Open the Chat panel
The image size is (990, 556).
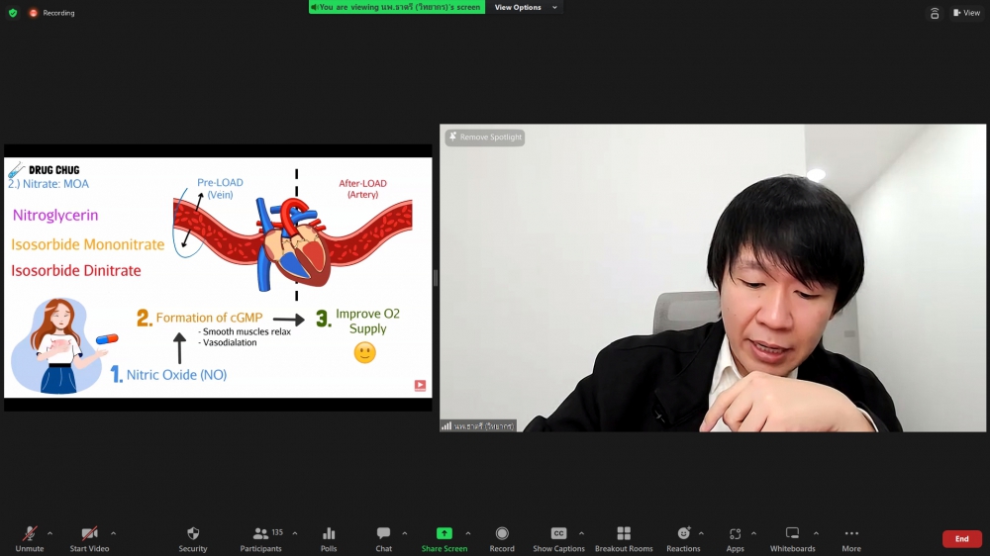383,534
